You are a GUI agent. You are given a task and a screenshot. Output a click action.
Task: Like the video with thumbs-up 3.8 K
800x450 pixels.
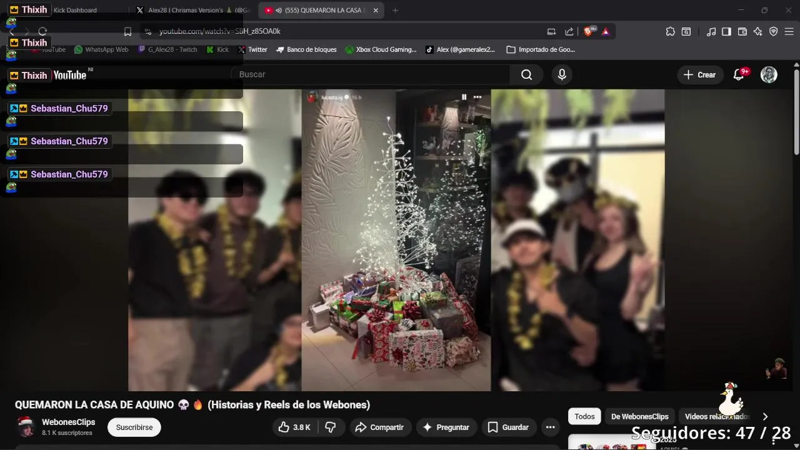tap(294, 427)
